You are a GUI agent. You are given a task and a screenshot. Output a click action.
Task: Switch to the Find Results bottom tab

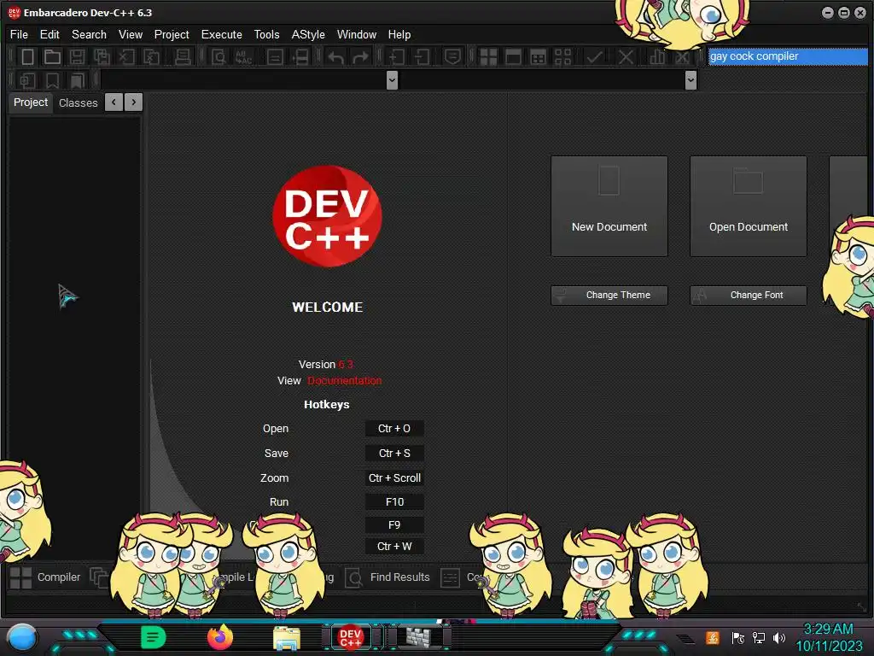(388, 577)
